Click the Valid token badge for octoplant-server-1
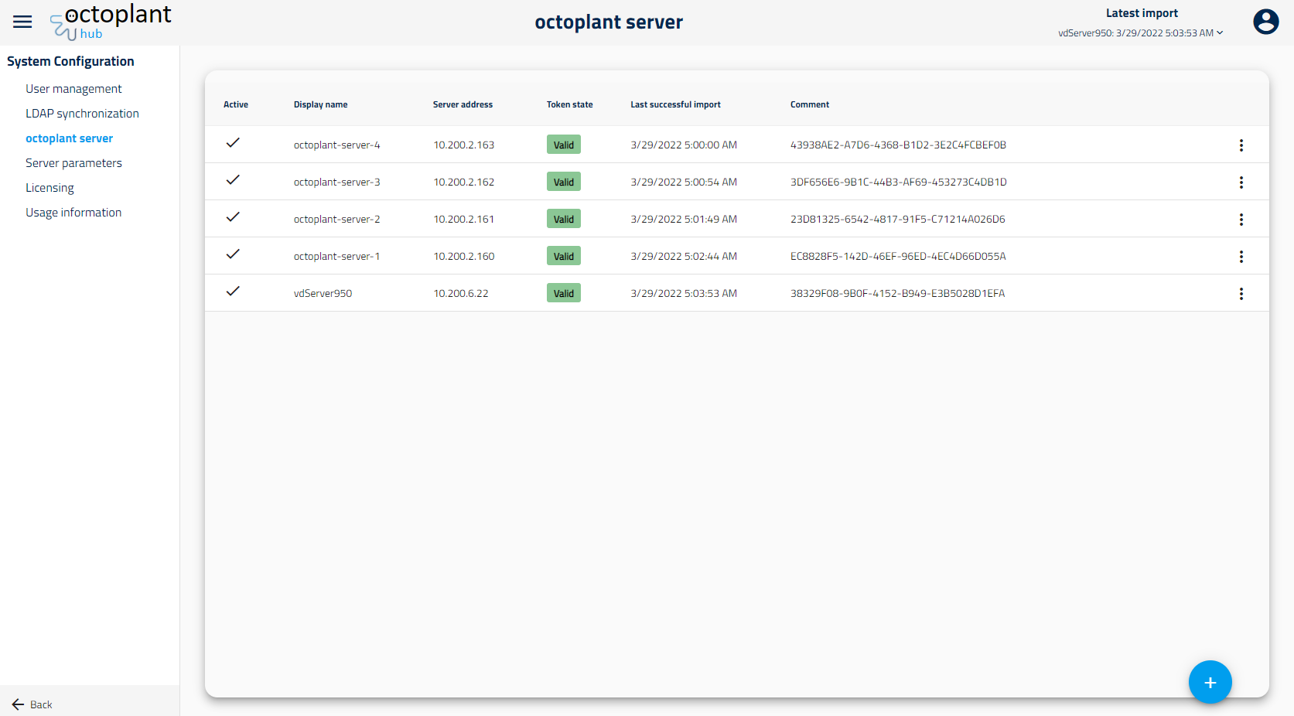Viewport: 1294px width, 716px height. pyautogui.click(x=563, y=255)
